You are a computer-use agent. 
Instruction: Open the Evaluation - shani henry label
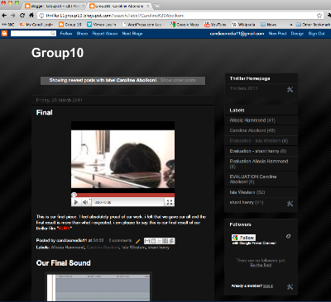click(258, 151)
